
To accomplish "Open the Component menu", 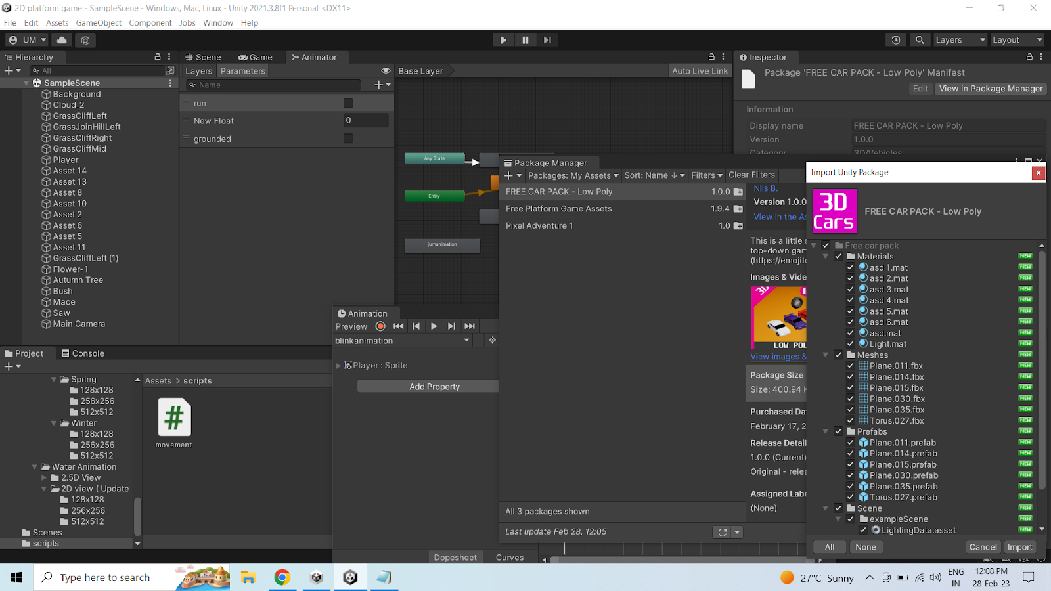I will click(150, 23).
